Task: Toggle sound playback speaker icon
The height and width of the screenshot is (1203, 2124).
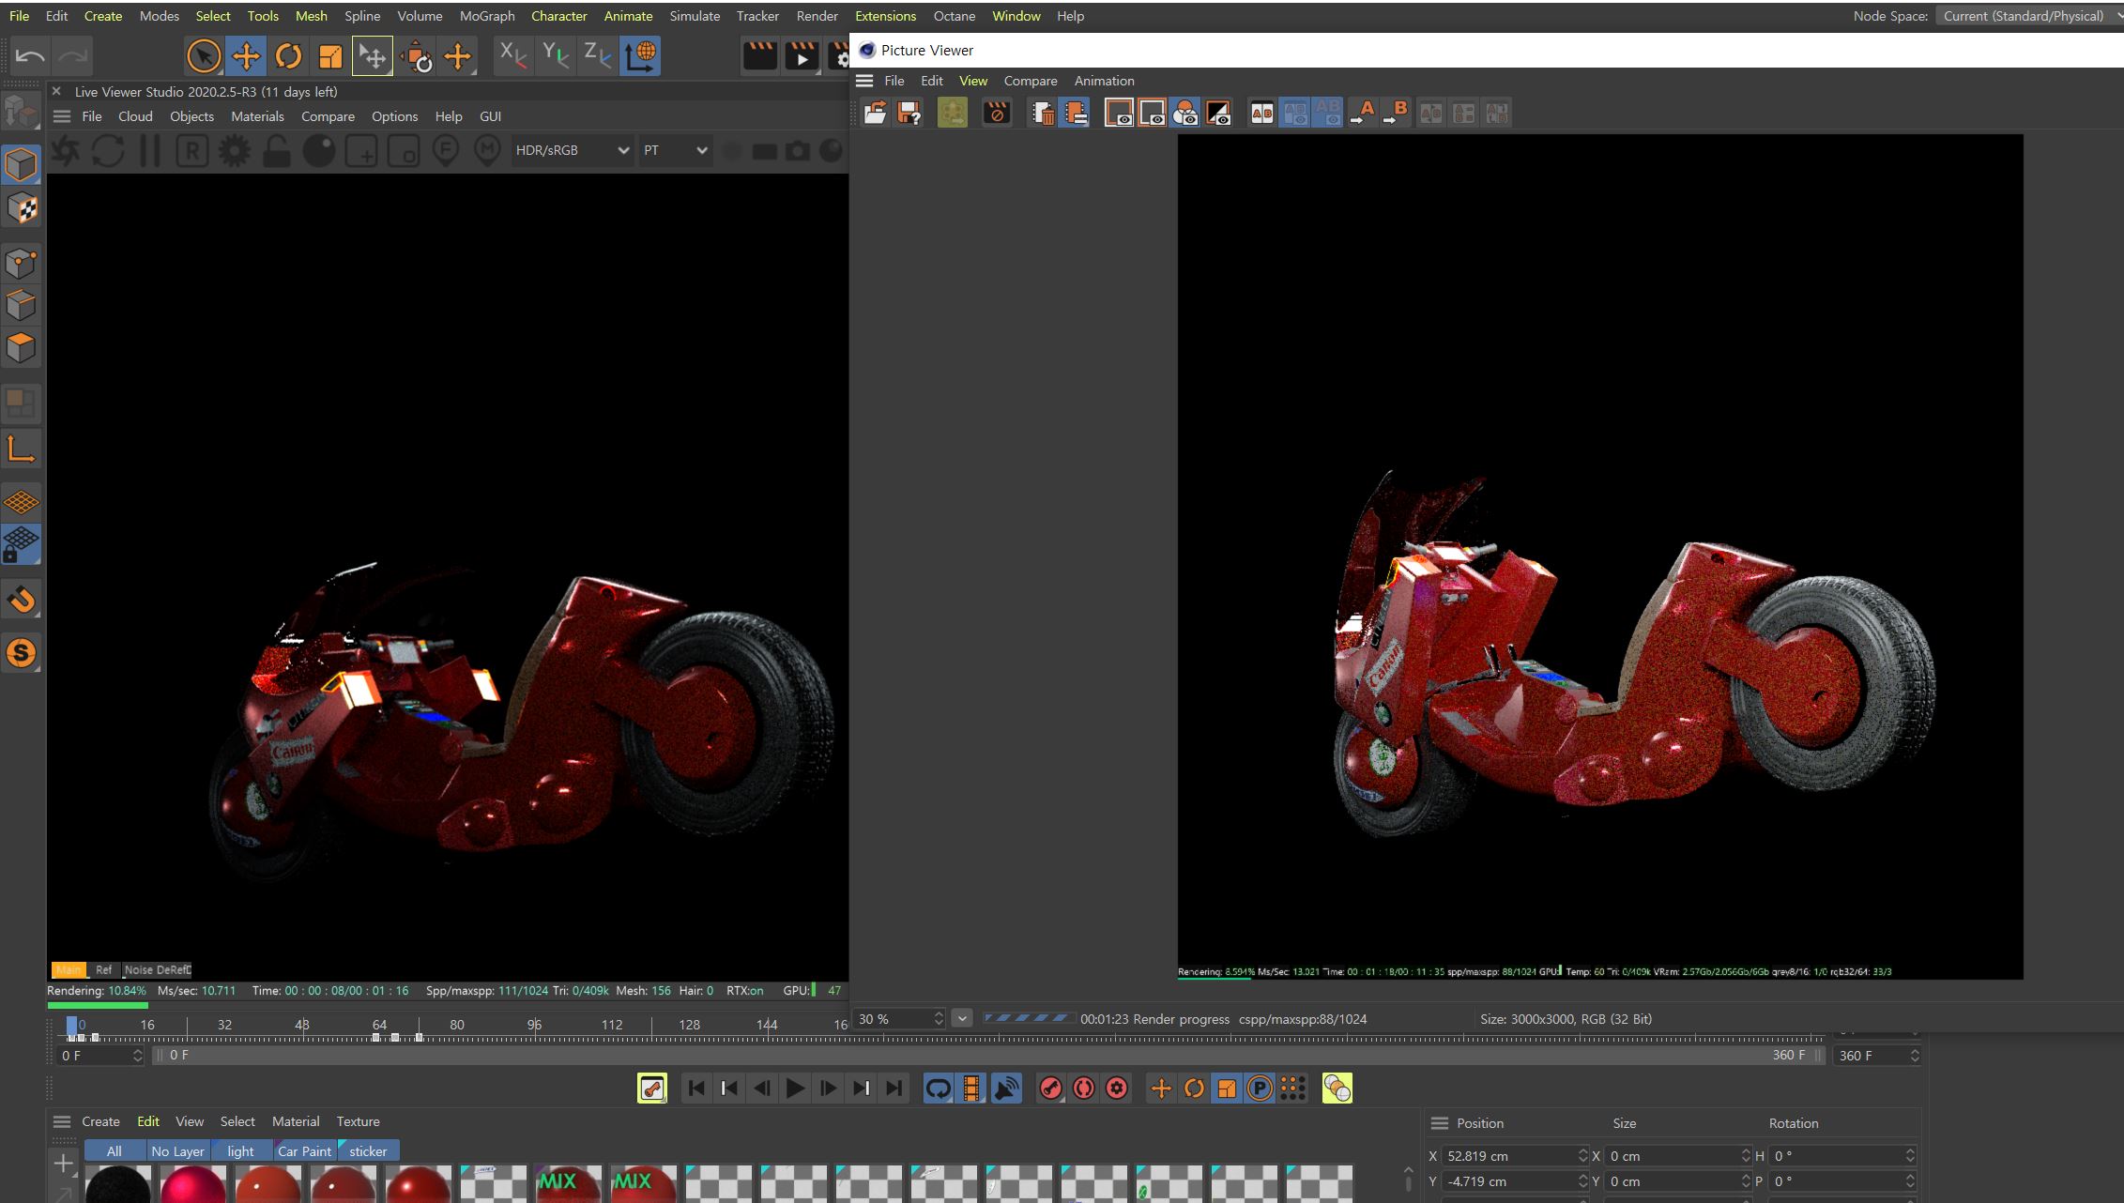Action: coord(1006,1089)
